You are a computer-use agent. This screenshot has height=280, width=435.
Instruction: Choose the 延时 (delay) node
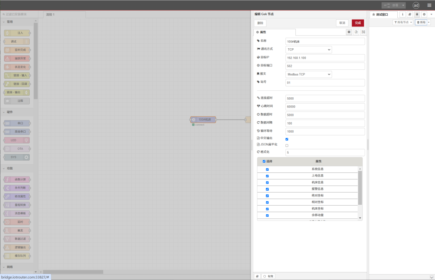(x=17, y=222)
